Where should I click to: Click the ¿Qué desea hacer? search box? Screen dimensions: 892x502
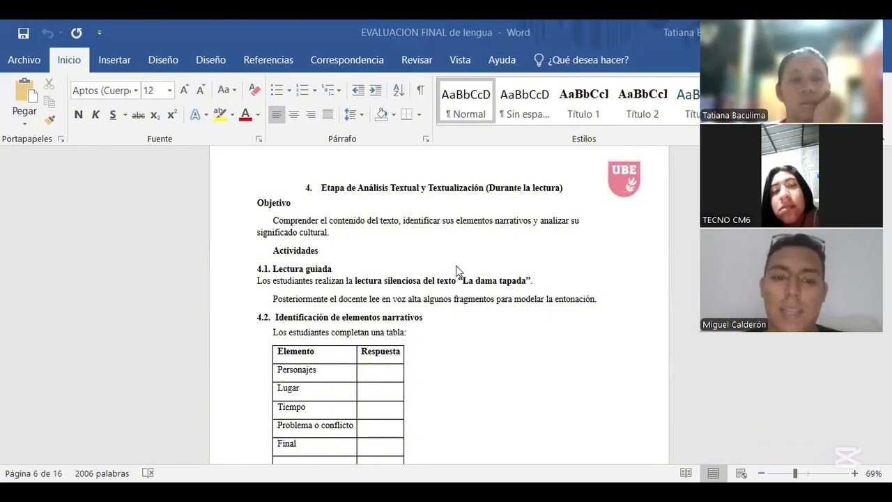point(581,60)
